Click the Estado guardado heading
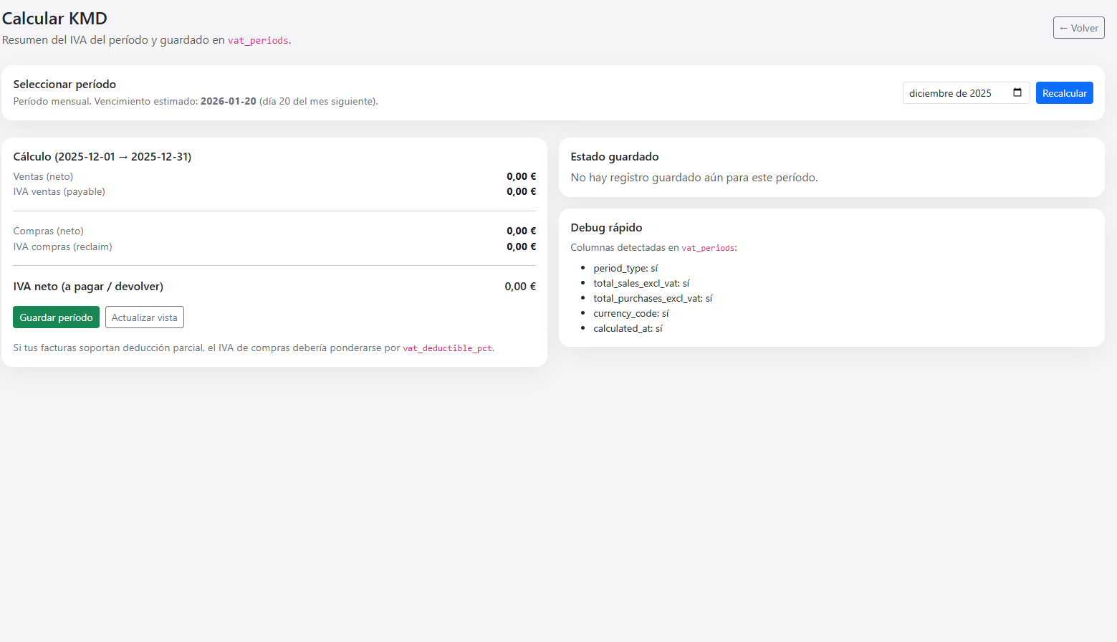This screenshot has width=1117, height=642. (x=614, y=157)
